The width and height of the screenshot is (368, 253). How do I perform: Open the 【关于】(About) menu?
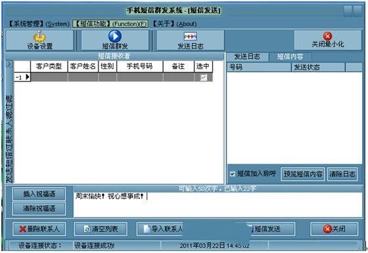pos(175,24)
